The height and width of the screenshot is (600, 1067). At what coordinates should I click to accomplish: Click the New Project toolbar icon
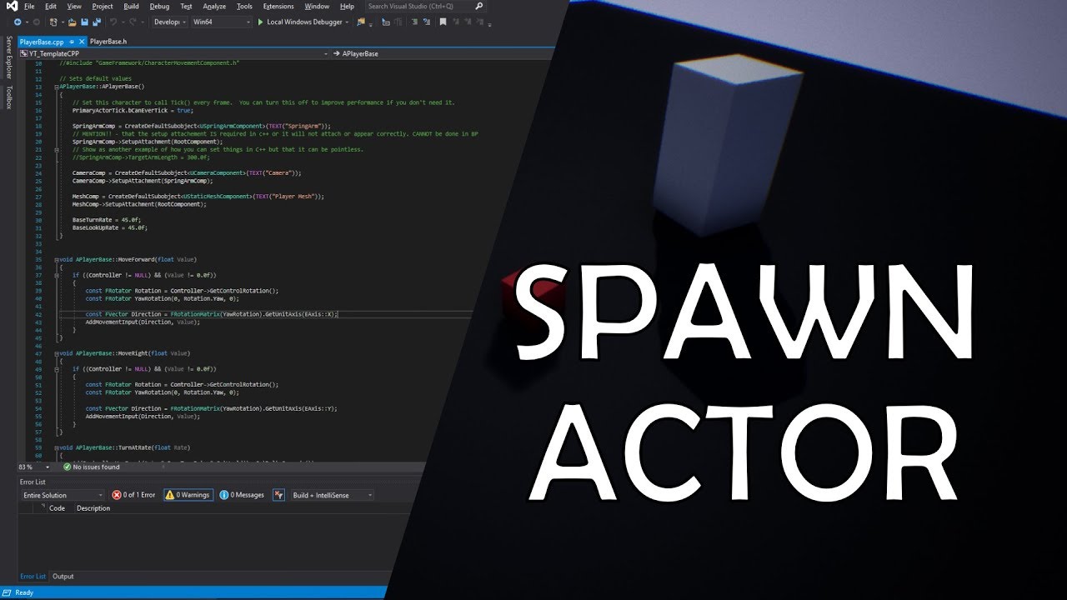click(x=54, y=22)
